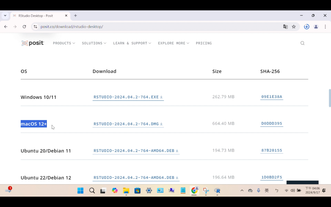
Task: Open taskbar Search
Action: 92,191
